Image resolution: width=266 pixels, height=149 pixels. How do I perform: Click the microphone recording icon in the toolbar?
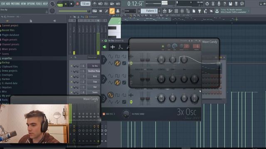click(219, 4)
